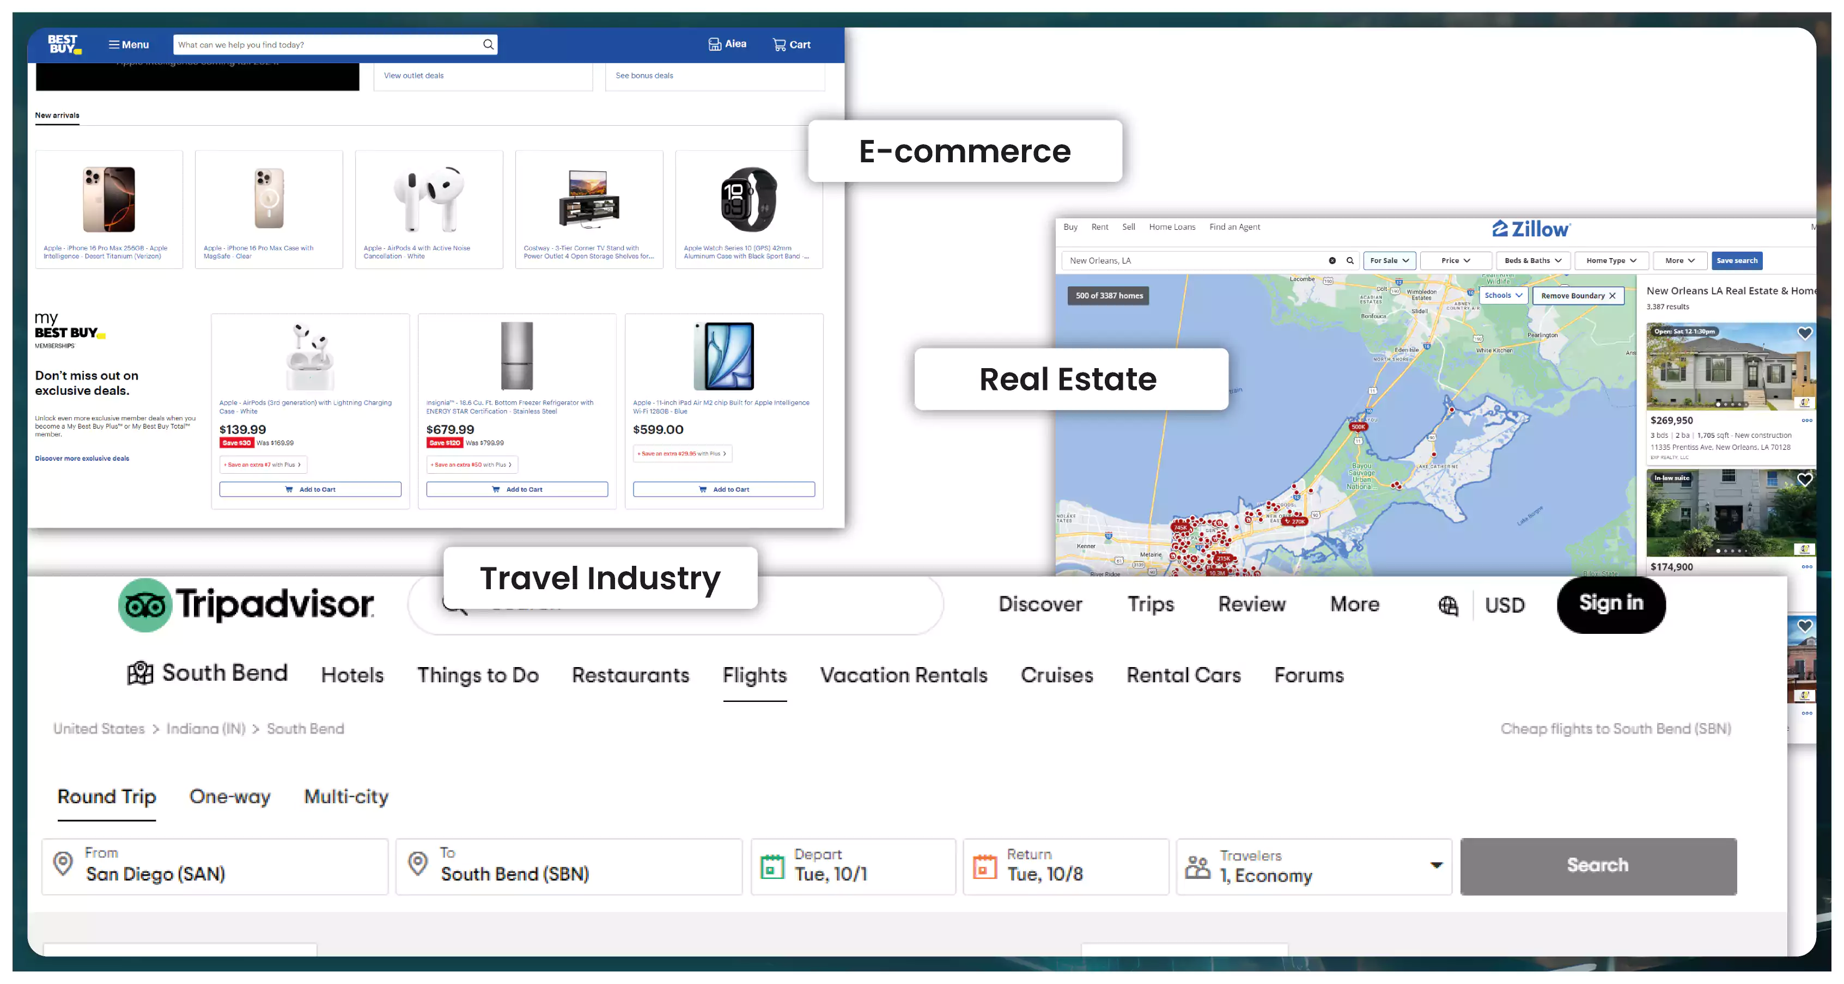
Task: Click Zillow search magnifier icon
Action: [1350, 260]
